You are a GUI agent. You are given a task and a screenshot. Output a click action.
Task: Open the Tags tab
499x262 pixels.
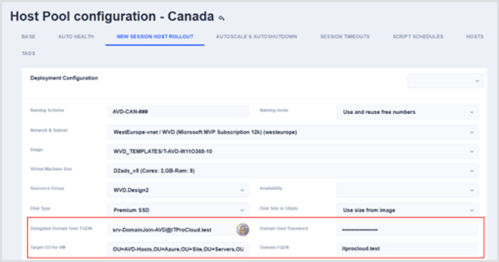click(x=28, y=54)
